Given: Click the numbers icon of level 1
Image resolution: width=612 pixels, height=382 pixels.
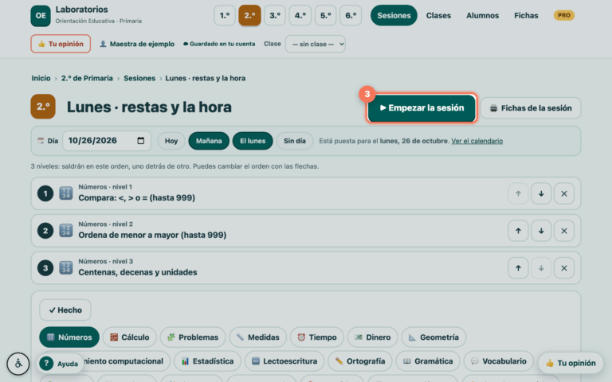Looking at the screenshot, I should (65, 193).
